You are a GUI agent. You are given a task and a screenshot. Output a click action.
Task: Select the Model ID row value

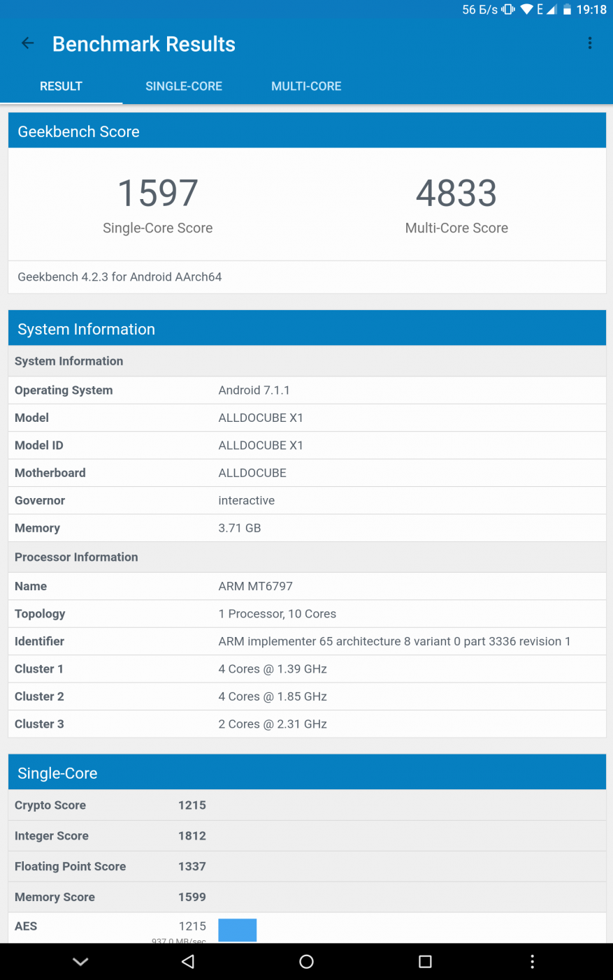point(261,445)
